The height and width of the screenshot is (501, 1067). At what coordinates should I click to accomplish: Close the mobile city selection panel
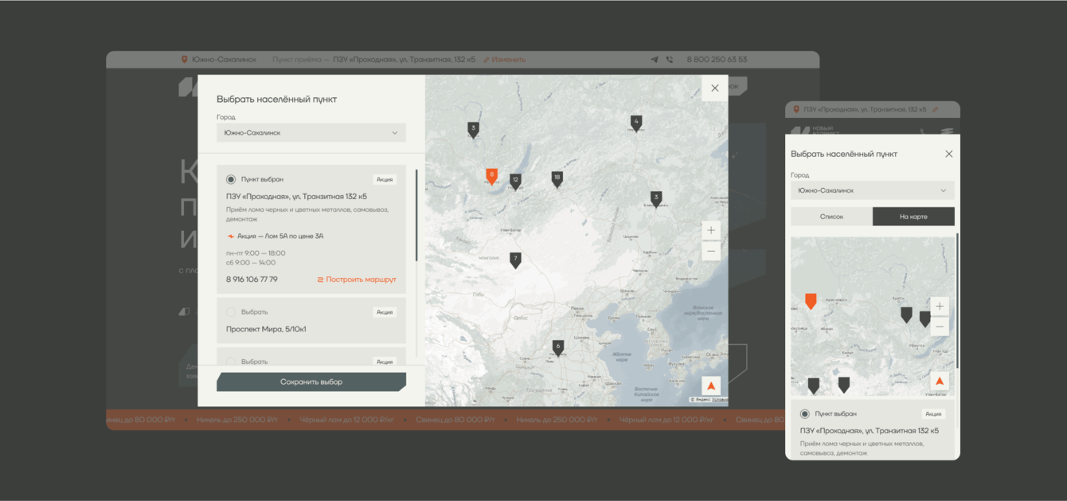(948, 154)
